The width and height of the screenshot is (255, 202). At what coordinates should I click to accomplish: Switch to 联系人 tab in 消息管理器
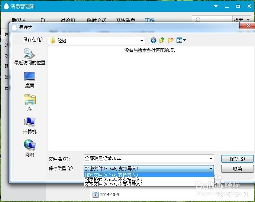(19, 20)
